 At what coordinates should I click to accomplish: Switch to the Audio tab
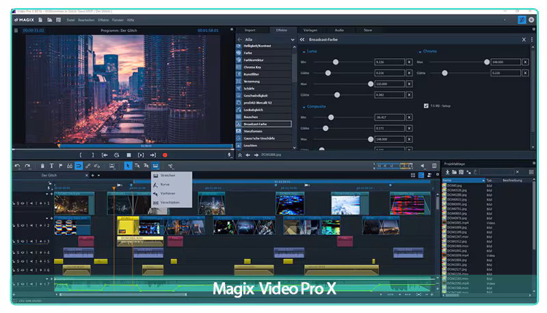click(339, 30)
